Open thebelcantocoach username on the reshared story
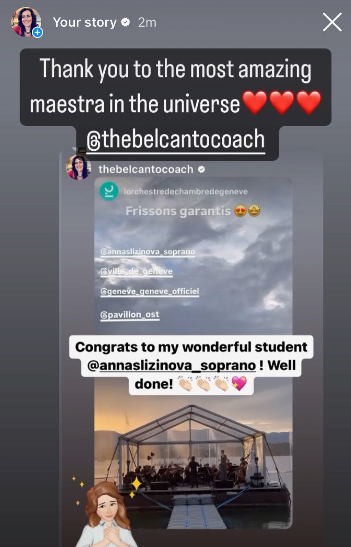This screenshot has width=351, height=547. [x=146, y=169]
